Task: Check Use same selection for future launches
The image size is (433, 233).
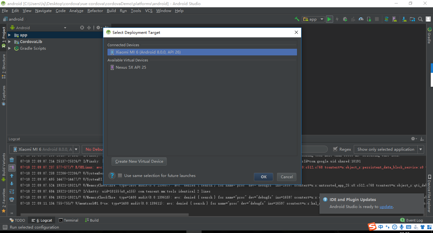Action: [120, 176]
